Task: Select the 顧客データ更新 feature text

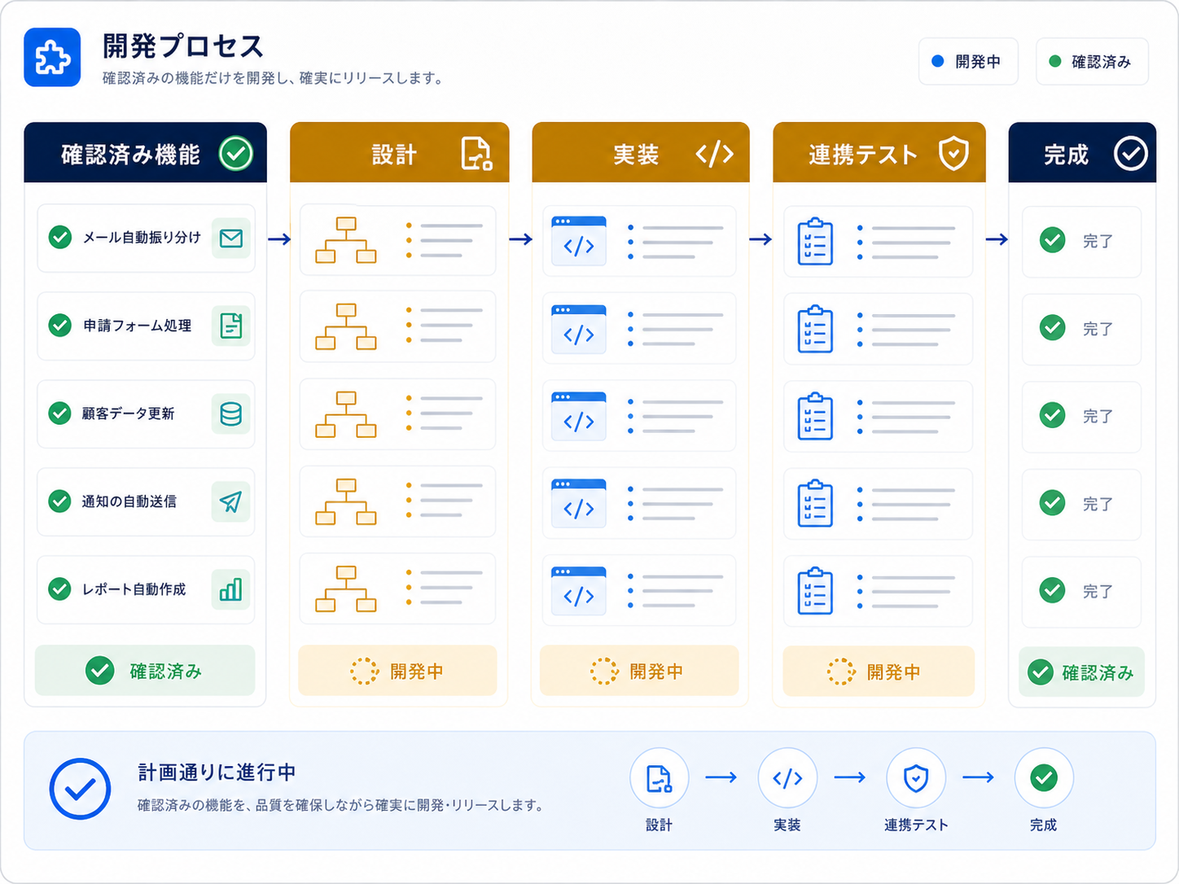Action: click(x=128, y=414)
